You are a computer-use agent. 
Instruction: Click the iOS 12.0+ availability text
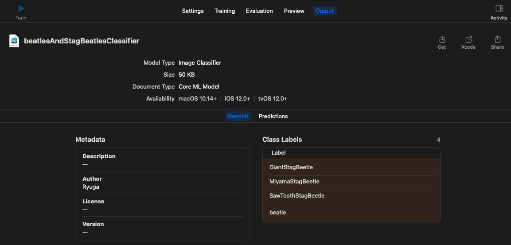[237, 98]
